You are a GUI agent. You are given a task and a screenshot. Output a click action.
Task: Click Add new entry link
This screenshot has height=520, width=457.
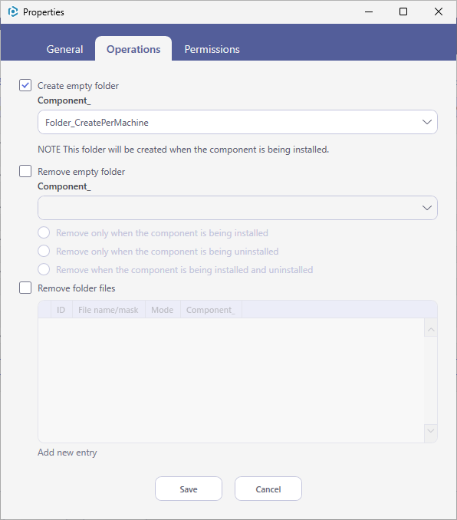pyautogui.click(x=67, y=453)
